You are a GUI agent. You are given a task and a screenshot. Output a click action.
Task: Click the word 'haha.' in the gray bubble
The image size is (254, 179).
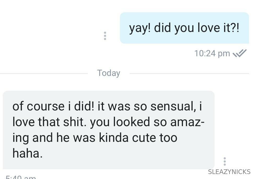tap(27, 153)
